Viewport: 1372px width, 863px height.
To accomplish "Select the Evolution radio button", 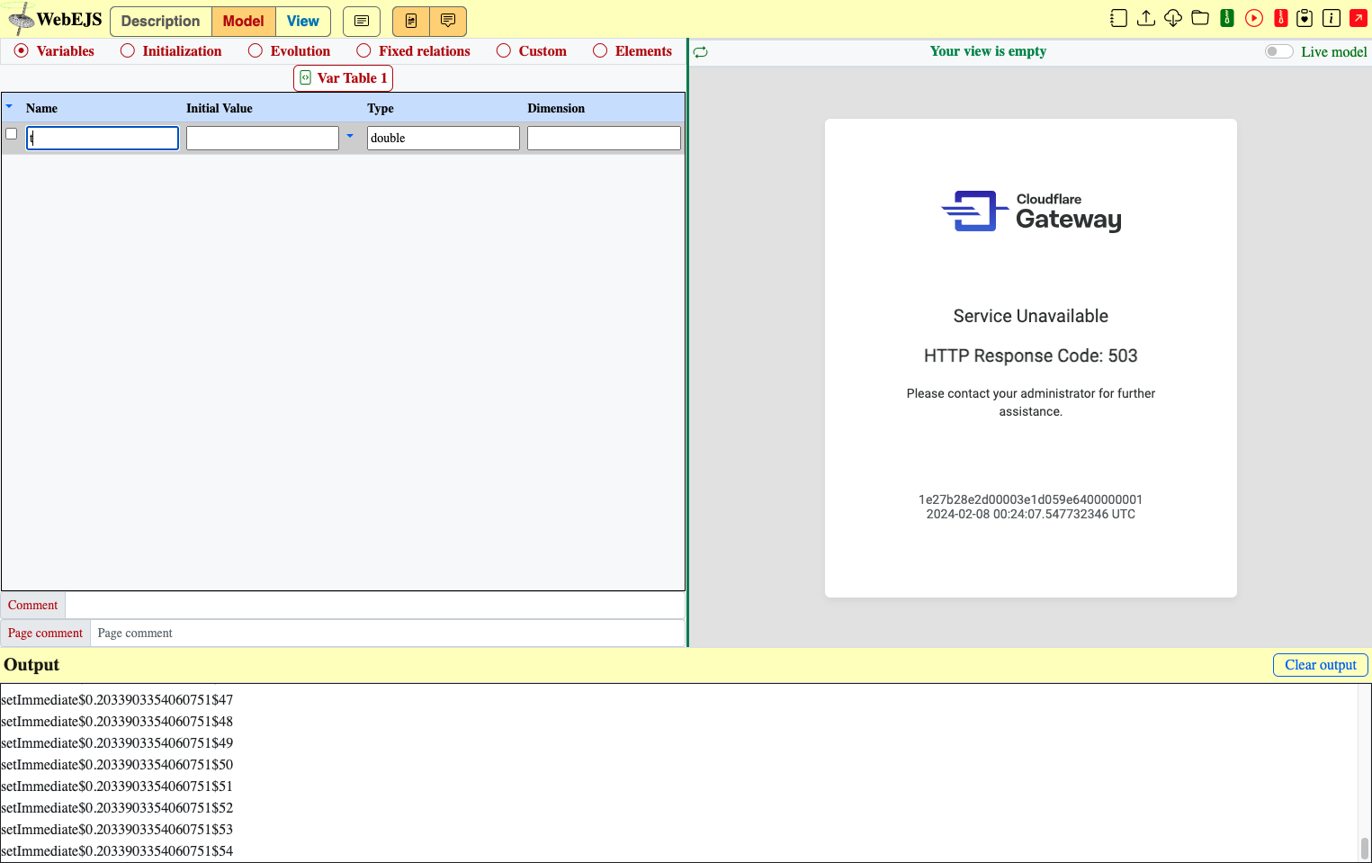I will coord(256,50).
